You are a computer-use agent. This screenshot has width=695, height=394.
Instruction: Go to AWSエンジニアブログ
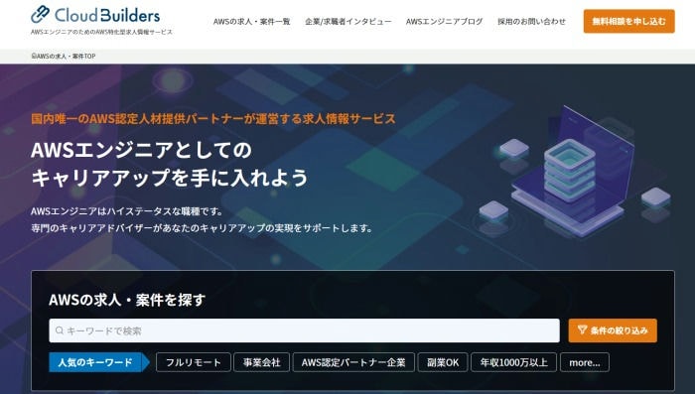point(444,21)
